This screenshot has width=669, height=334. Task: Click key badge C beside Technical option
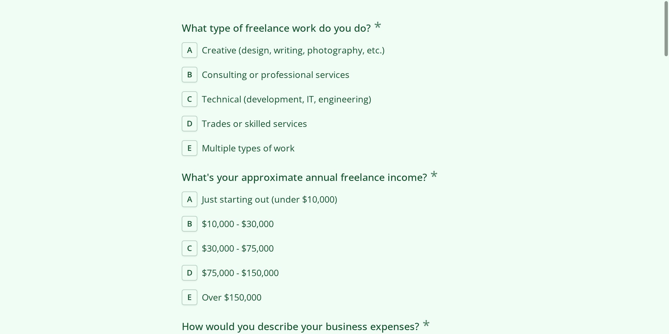tap(190, 99)
